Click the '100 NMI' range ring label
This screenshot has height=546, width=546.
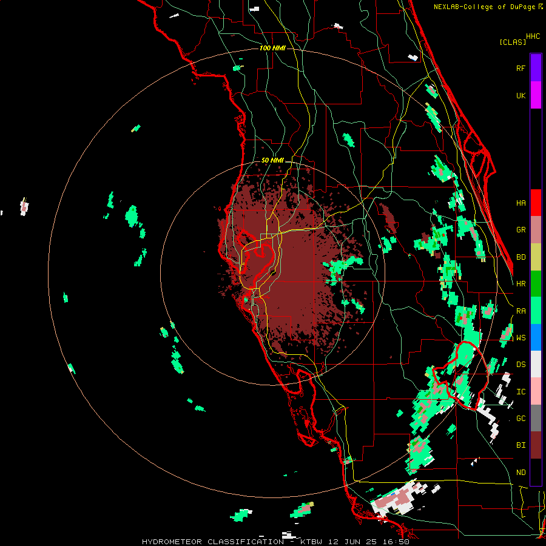click(x=272, y=48)
